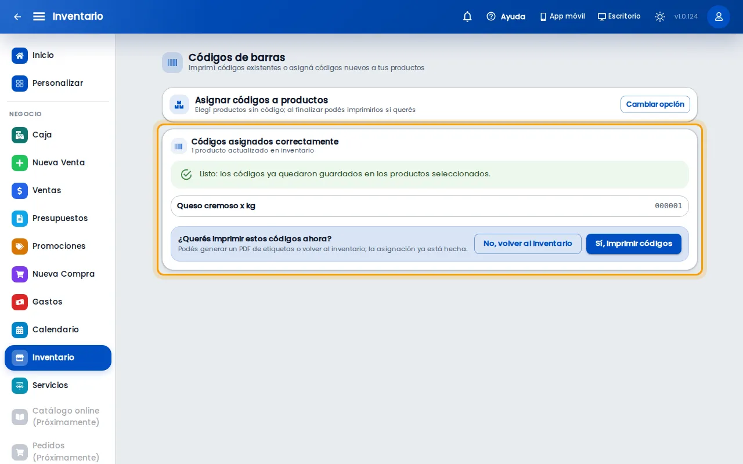743x464 pixels.
Task: Click the Servicios icon in sidebar
Action: [20, 385]
